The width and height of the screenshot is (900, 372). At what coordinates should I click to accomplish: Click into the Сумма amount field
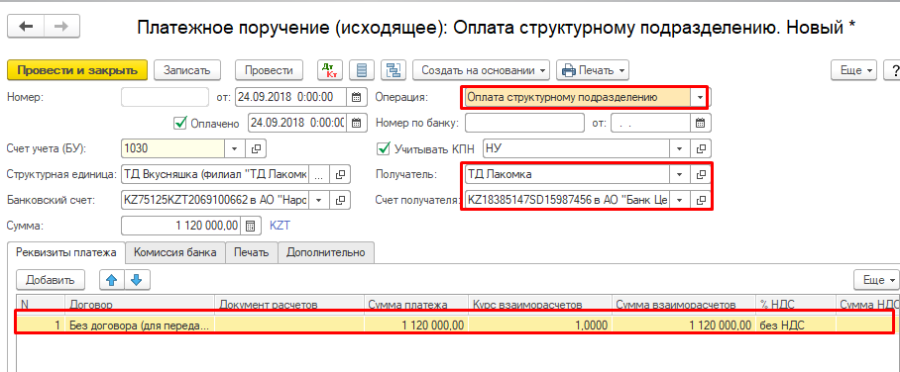pyautogui.click(x=181, y=226)
